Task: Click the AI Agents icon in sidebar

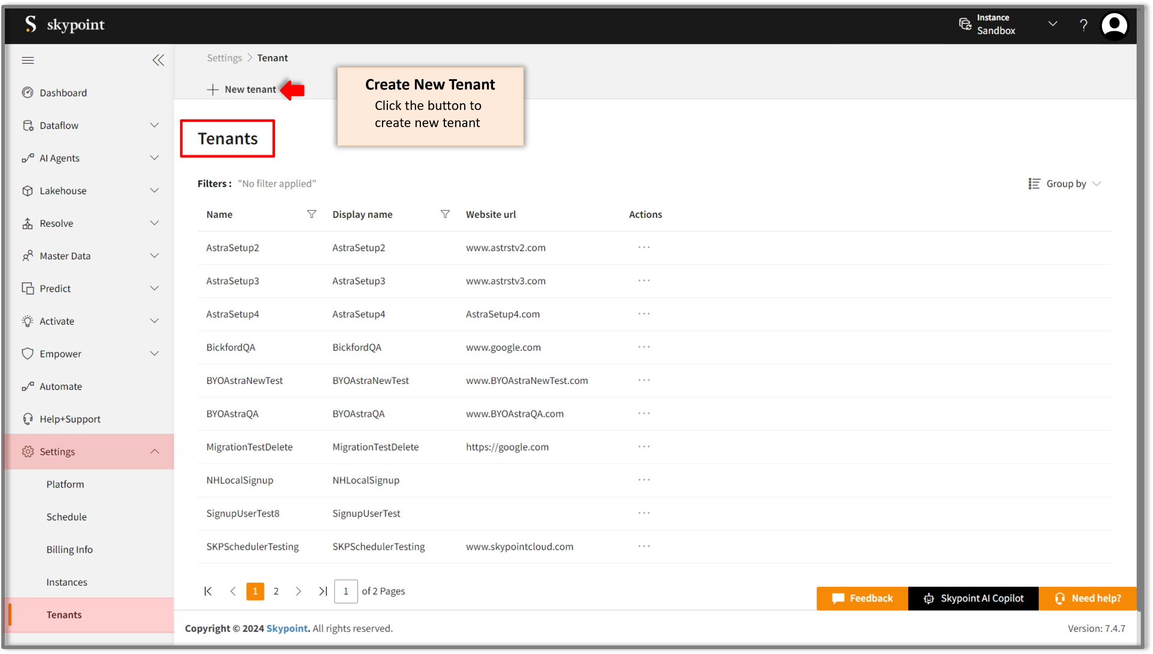Action: (x=27, y=157)
